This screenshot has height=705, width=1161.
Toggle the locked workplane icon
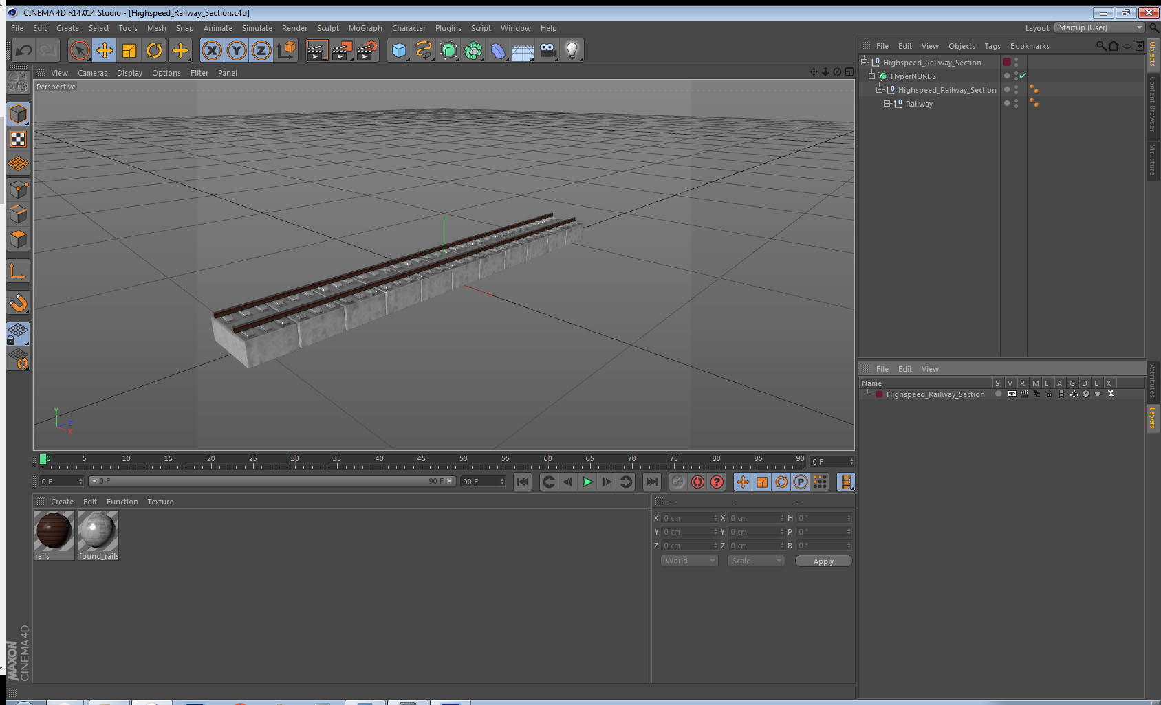click(19, 334)
